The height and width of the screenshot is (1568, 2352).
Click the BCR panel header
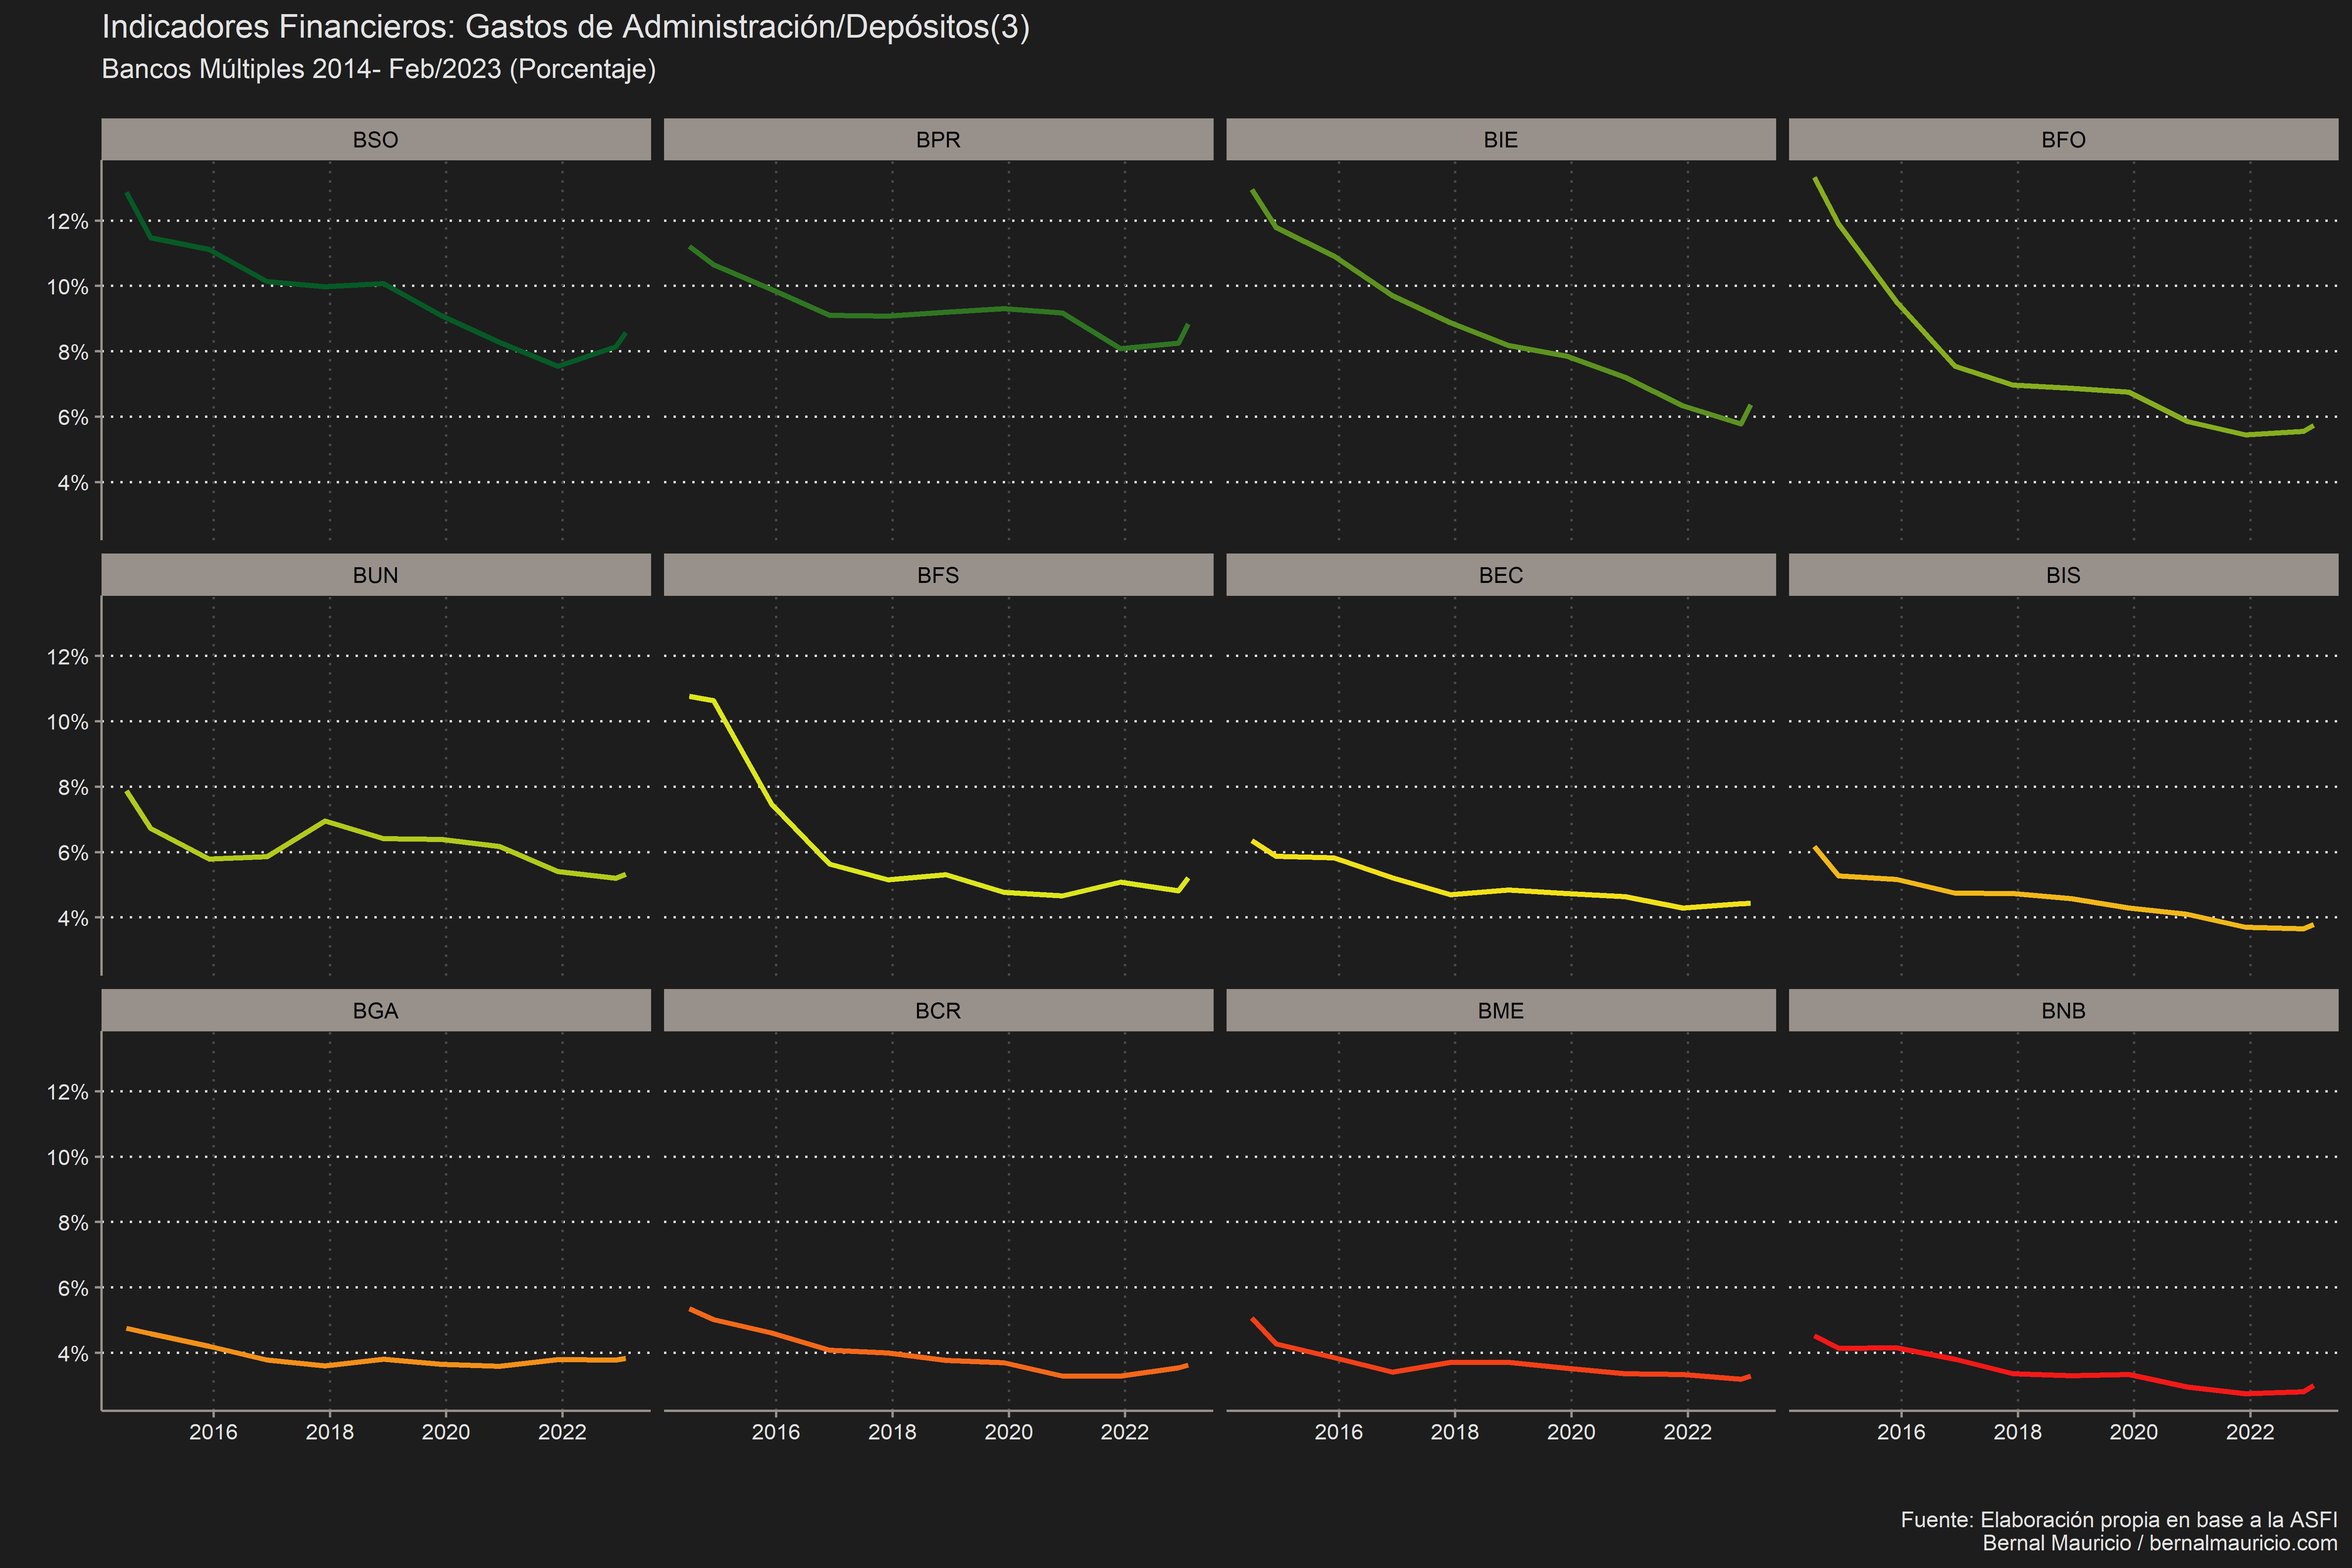click(938, 1010)
